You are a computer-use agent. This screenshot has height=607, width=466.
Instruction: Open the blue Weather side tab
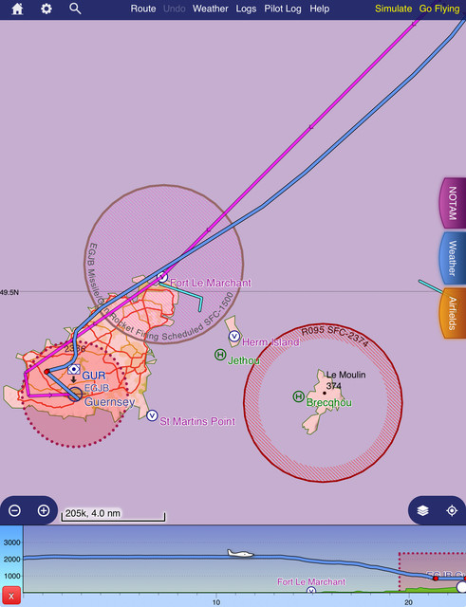coord(453,259)
